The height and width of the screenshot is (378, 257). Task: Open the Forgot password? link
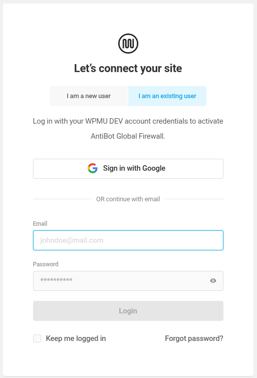(x=194, y=338)
